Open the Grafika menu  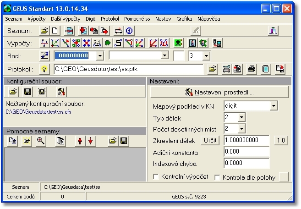(x=184, y=19)
